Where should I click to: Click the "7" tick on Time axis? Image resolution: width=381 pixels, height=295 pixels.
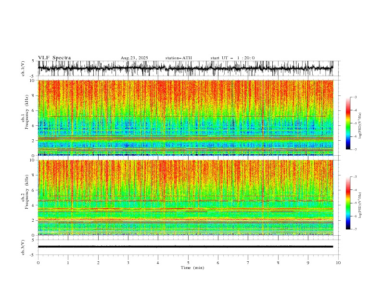[248, 263]
